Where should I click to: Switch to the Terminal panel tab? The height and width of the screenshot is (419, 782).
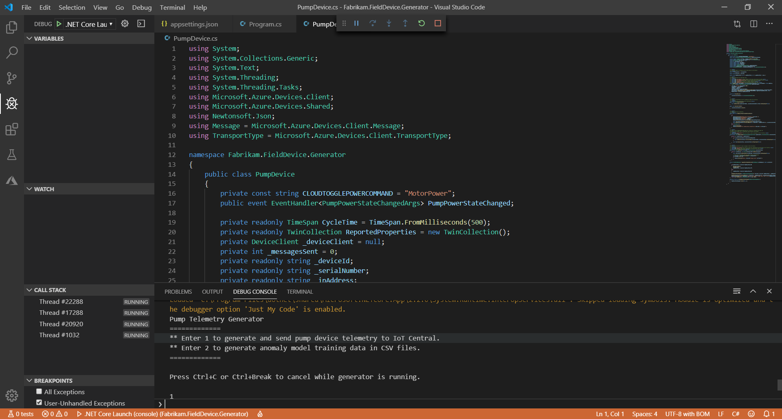coord(299,292)
